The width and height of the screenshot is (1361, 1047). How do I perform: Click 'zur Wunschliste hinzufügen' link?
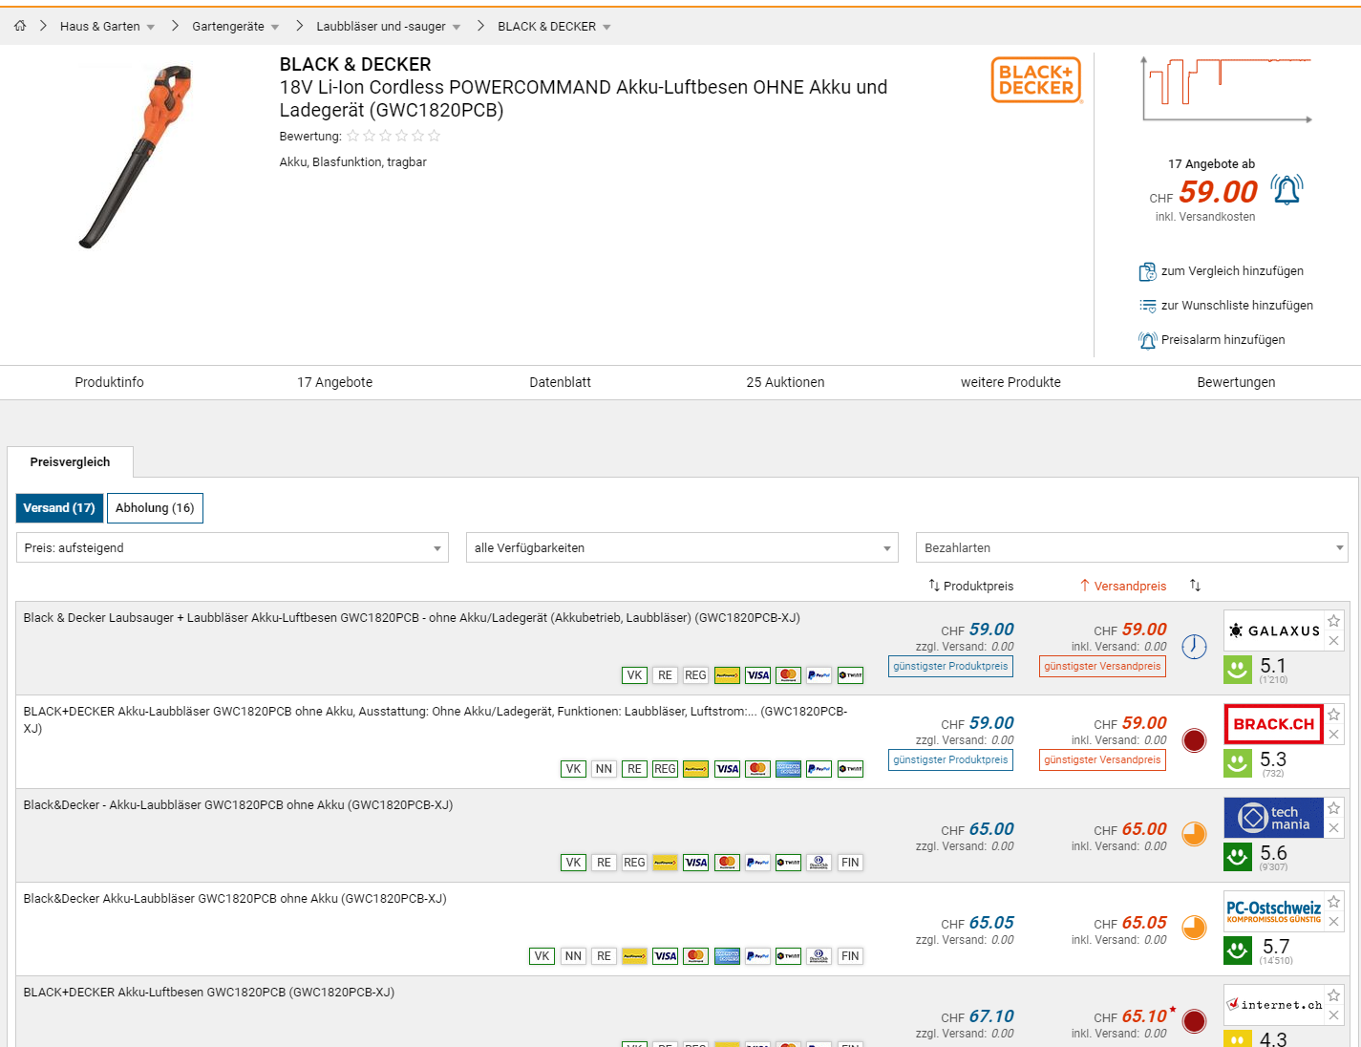(1236, 306)
